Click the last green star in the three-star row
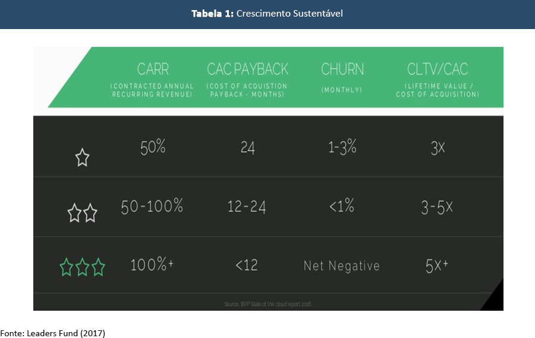This screenshot has width=535, height=338. tap(99, 267)
